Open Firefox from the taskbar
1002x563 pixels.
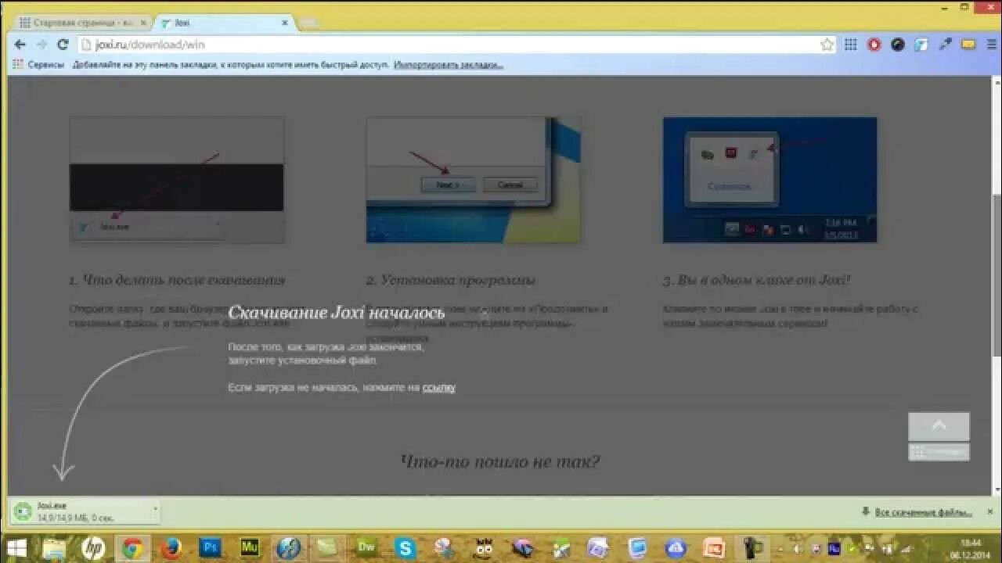[x=171, y=548]
